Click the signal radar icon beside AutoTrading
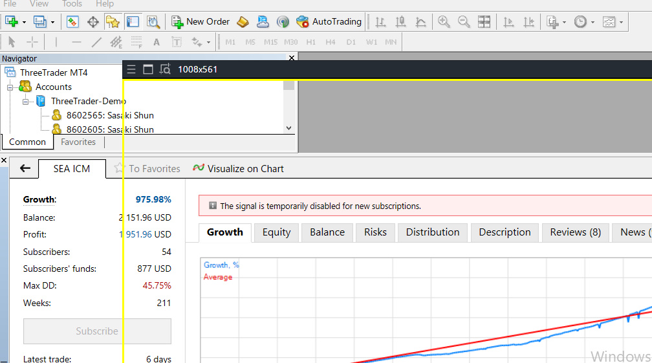 coord(283,21)
